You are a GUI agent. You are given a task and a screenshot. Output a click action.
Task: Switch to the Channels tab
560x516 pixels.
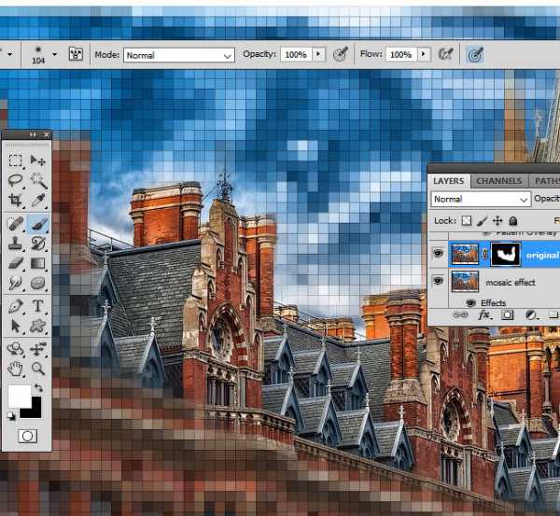point(498,180)
